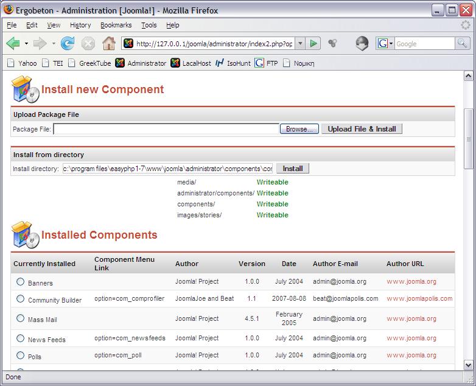Select the News Feeds radio button

20,338
